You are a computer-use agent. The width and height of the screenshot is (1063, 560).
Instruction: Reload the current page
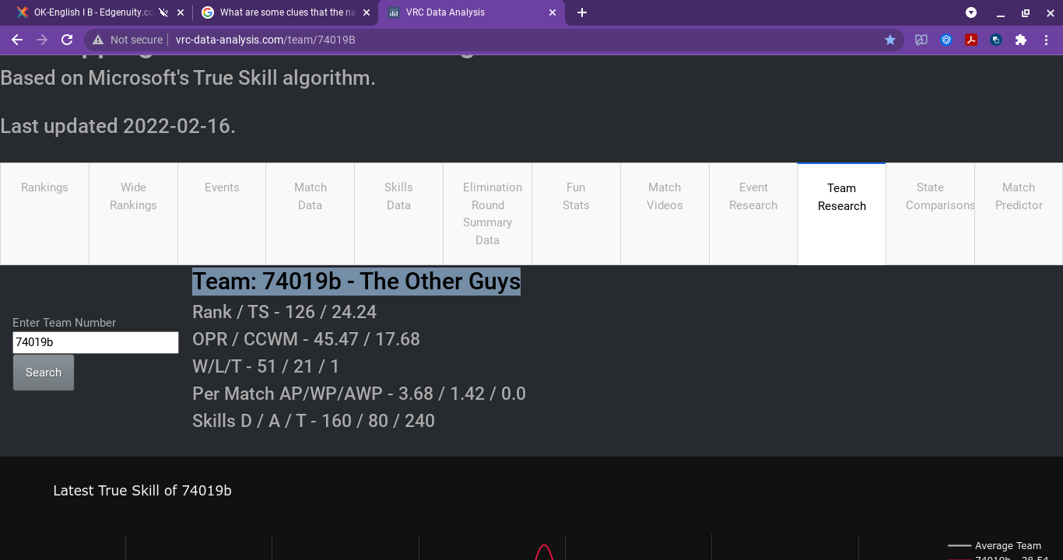click(67, 40)
